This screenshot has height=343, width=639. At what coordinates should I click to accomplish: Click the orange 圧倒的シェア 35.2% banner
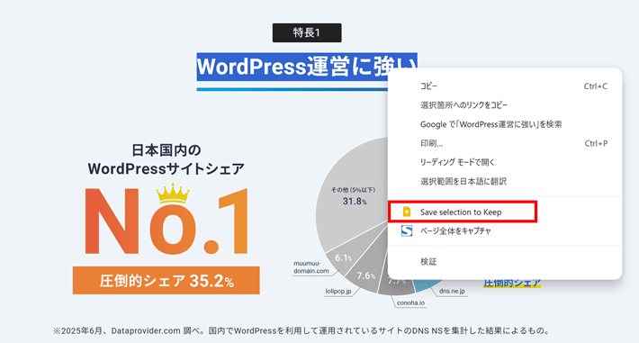(166, 281)
